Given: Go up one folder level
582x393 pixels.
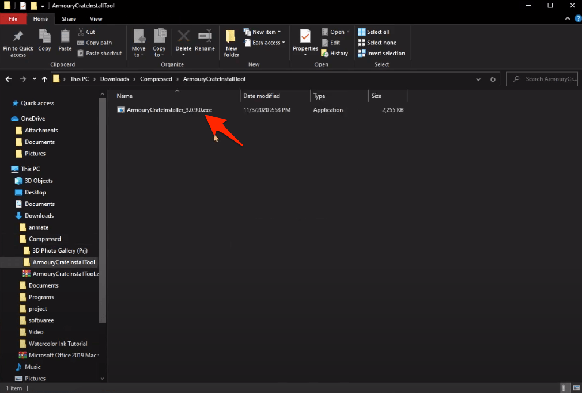Looking at the screenshot, I should point(44,79).
